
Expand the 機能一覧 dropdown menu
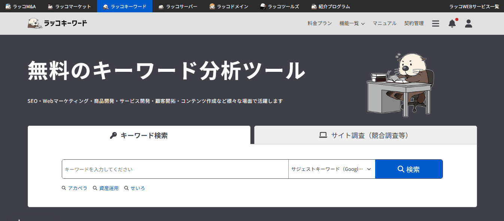click(x=352, y=24)
